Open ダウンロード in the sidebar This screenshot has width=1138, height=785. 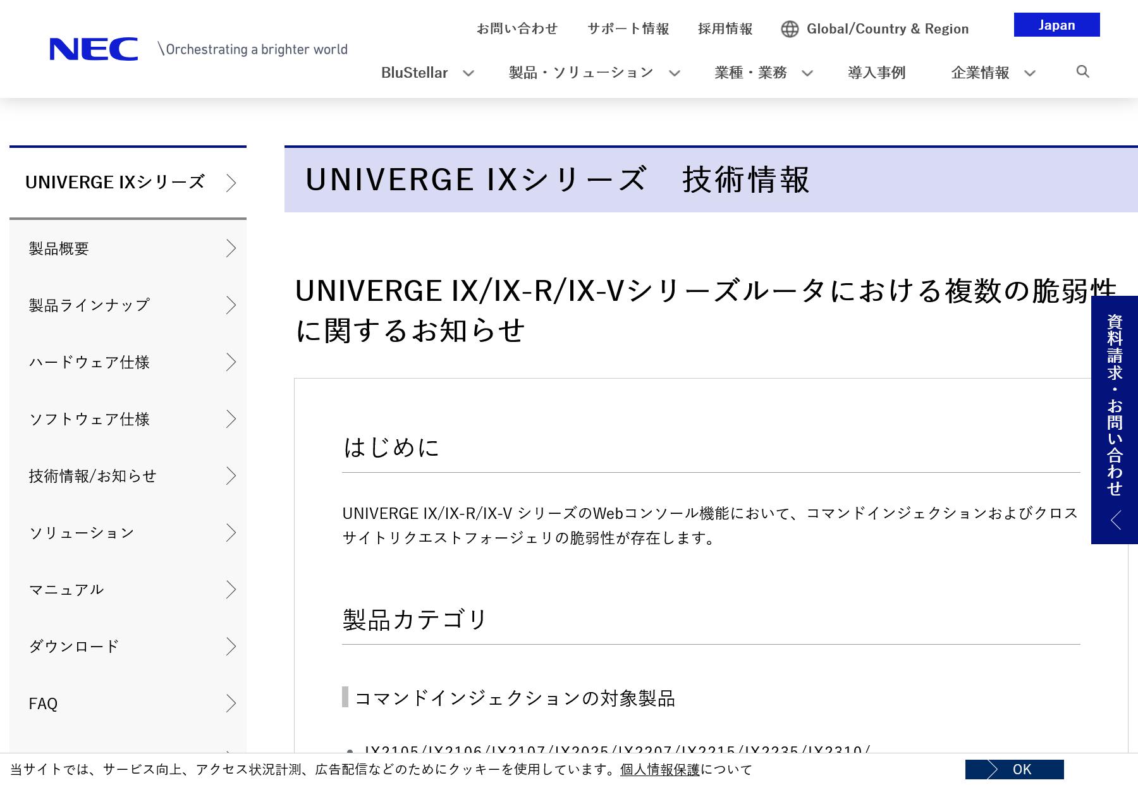(x=128, y=647)
